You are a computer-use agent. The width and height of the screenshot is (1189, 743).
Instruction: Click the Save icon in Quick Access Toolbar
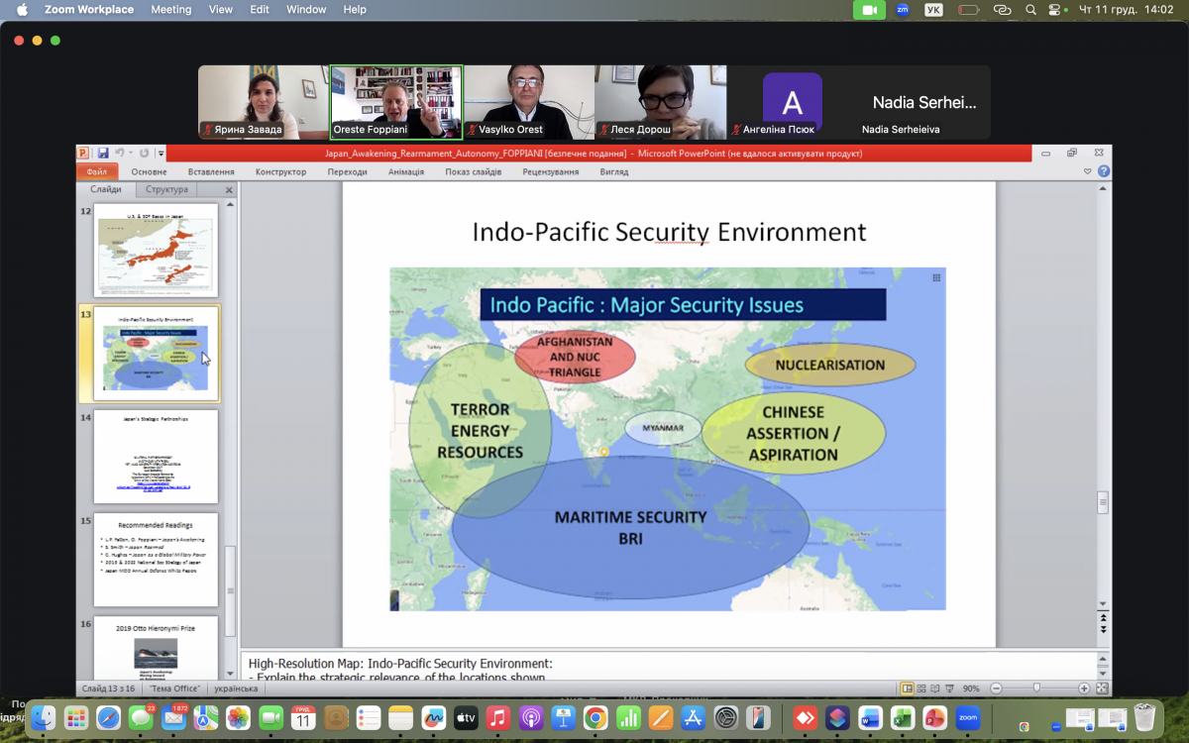[x=102, y=154]
